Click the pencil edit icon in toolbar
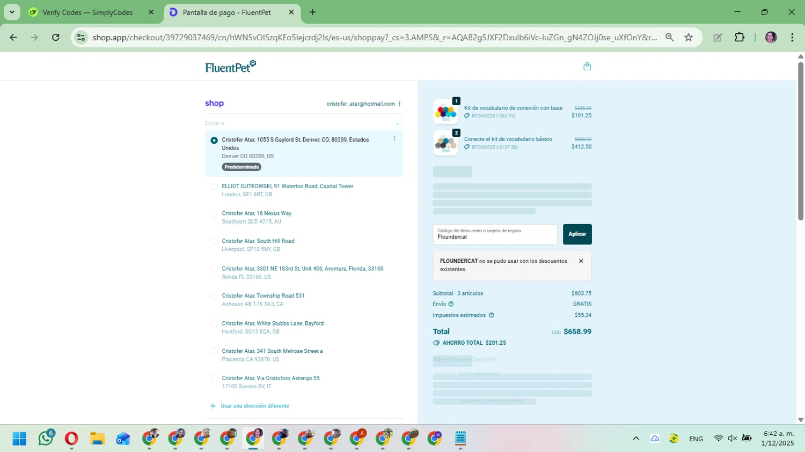Image resolution: width=805 pixels, height=452 pixels. (718, 38)
